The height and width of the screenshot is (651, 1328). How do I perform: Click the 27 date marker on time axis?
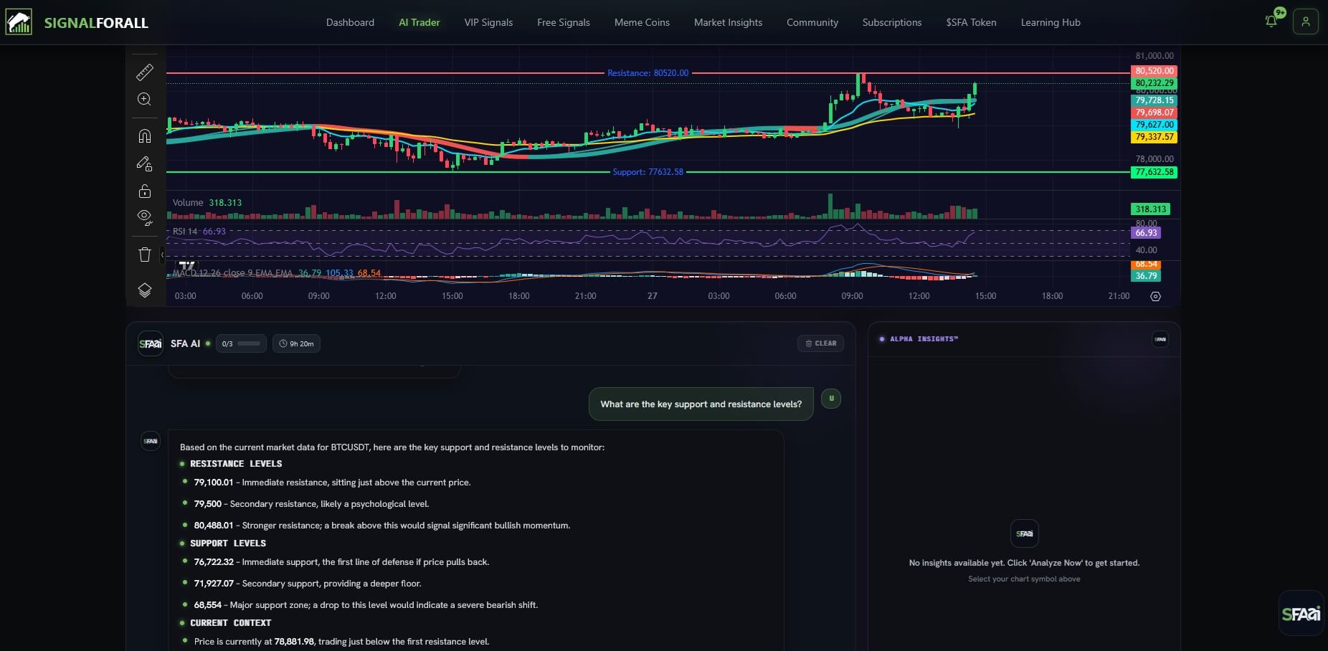pos(652,296)
